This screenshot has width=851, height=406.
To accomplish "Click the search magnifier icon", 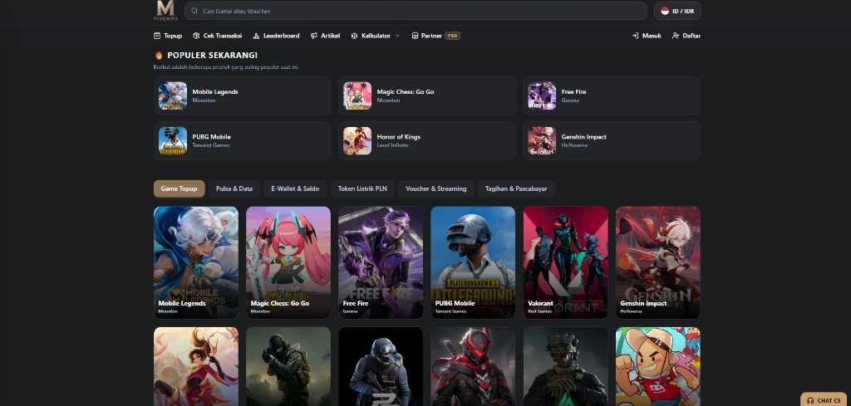I will [x=194, y=11].
